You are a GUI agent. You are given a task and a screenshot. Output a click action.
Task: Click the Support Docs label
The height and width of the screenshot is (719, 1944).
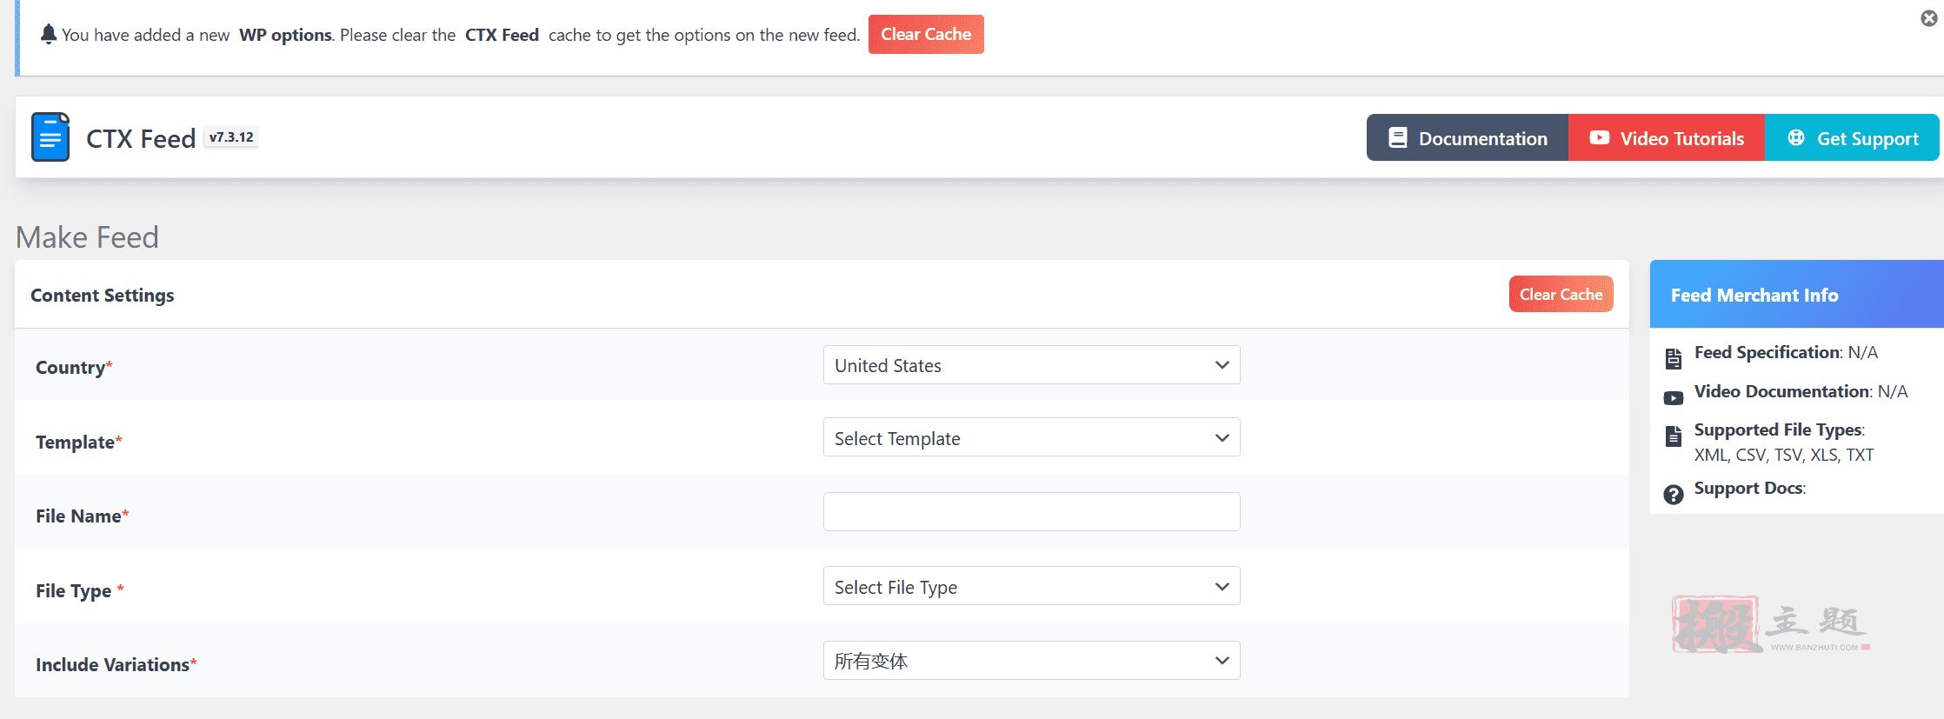coord(1749,488)
